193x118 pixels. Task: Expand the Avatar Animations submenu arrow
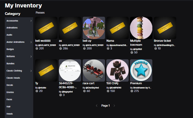pos(31,42)
